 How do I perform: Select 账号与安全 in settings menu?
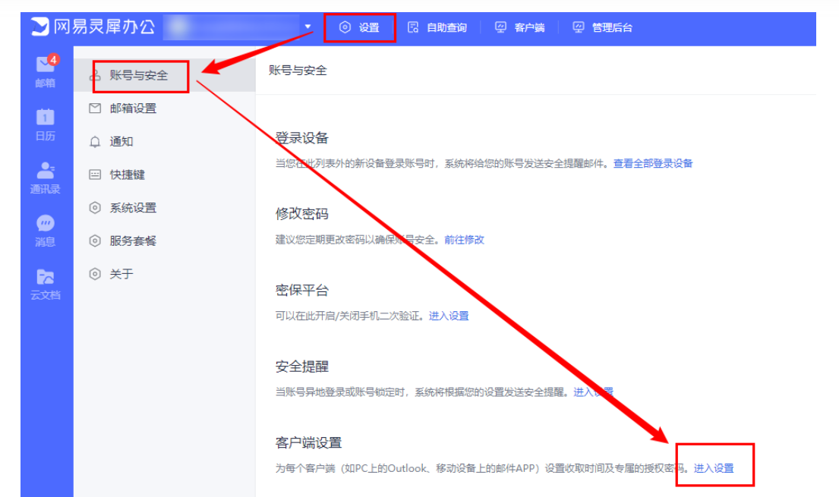165,75
